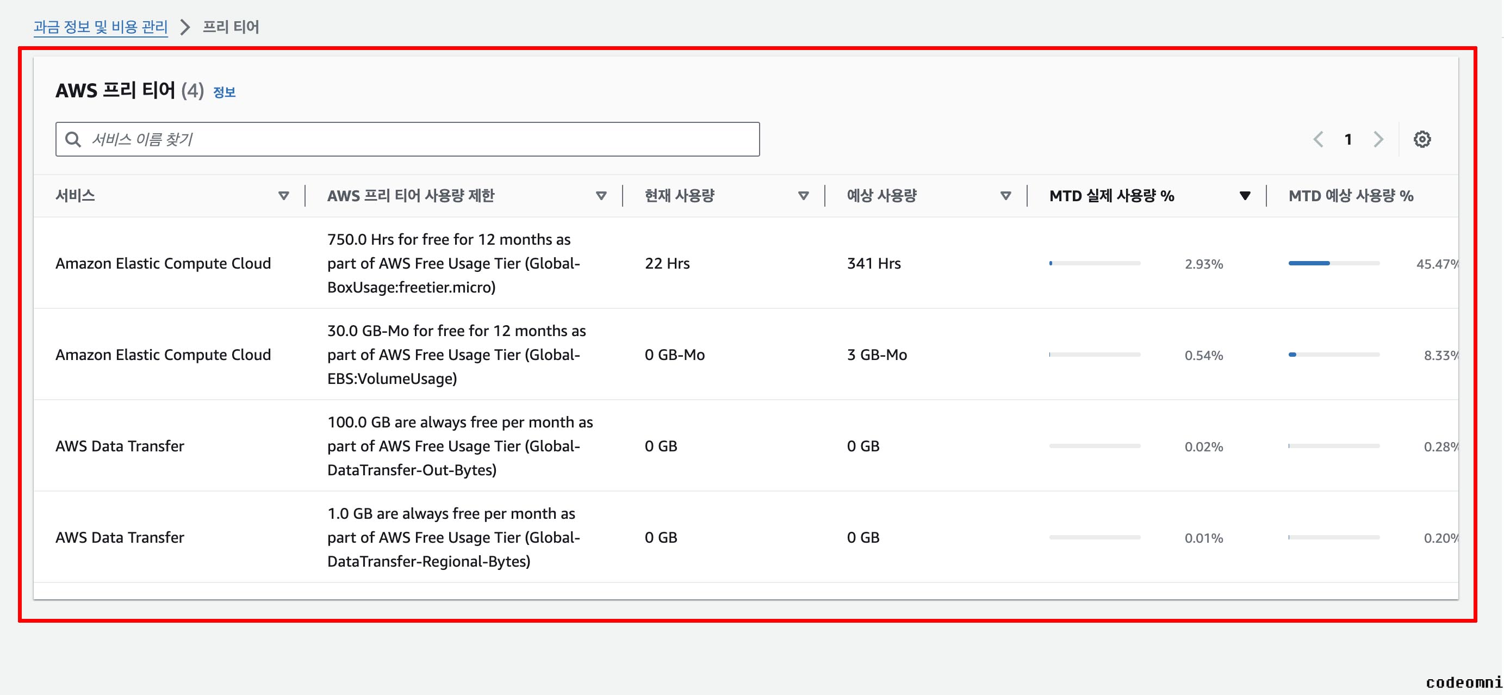1504x695 pixels.
Task: Select AWS Data Transfer Out-Bytes row
Action: [120, 446]
